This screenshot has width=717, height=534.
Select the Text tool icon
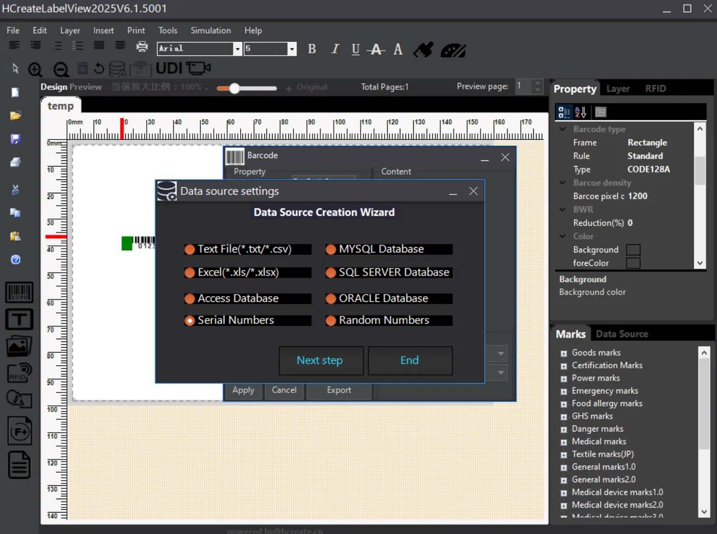click(19, 319)
